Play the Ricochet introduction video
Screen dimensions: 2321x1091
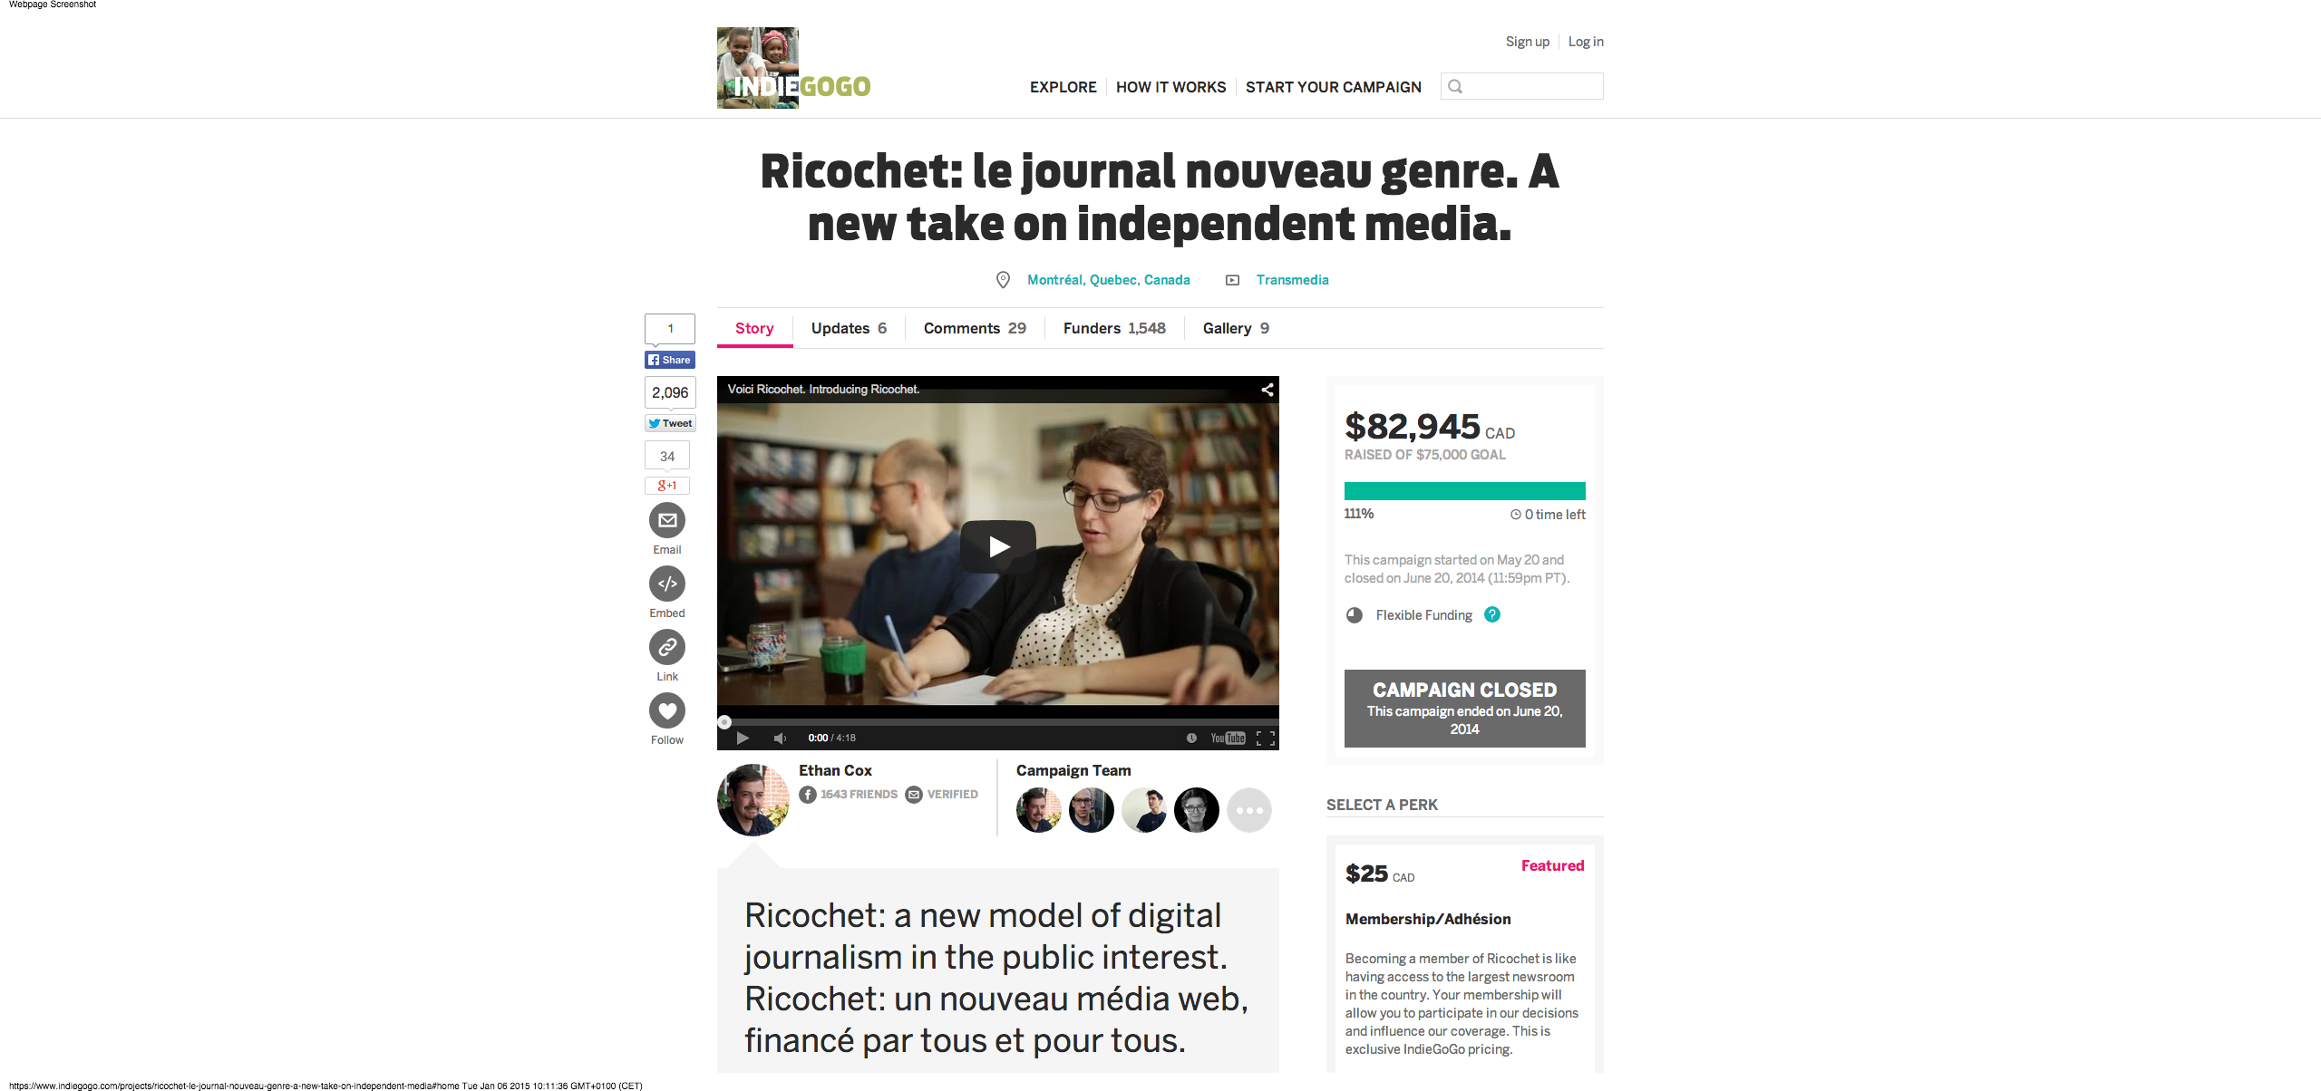tap(998, 546)
